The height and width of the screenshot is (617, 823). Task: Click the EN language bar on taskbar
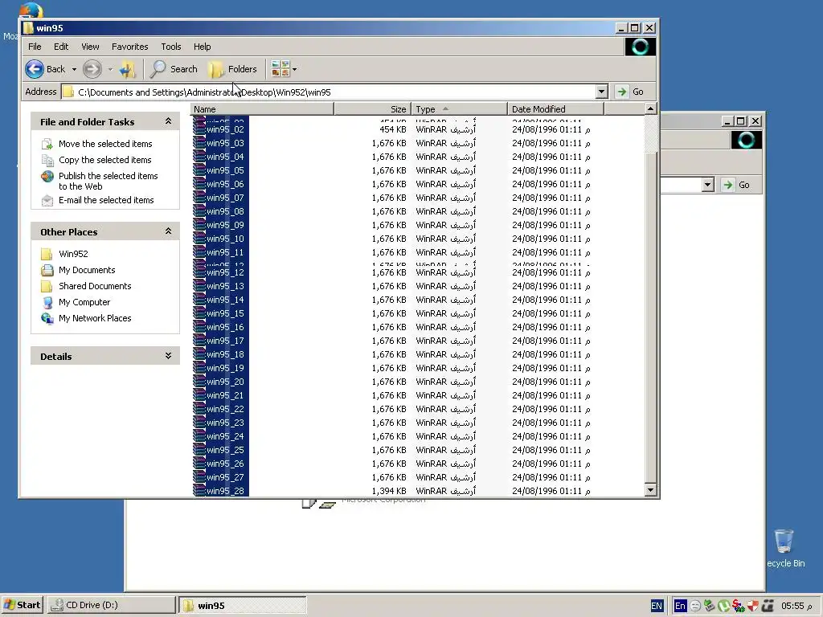click(x=657, y=606)
